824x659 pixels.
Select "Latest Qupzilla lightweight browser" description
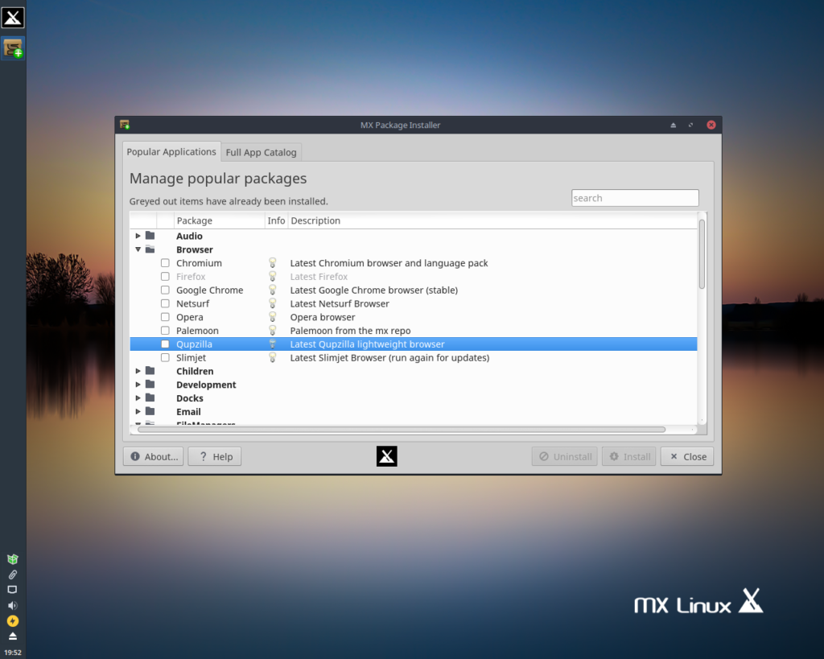coord(367,344)
